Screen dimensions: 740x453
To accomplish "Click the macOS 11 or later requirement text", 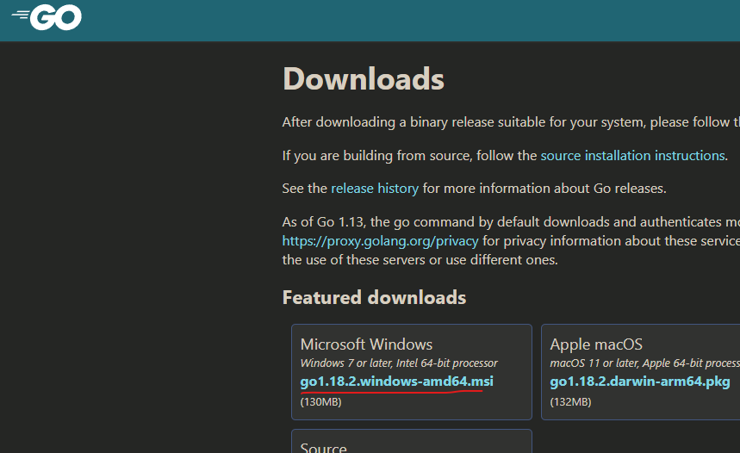I will [644, 363].
